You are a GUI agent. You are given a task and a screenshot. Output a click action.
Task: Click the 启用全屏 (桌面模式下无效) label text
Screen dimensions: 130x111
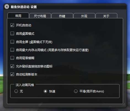pos(34,42)
